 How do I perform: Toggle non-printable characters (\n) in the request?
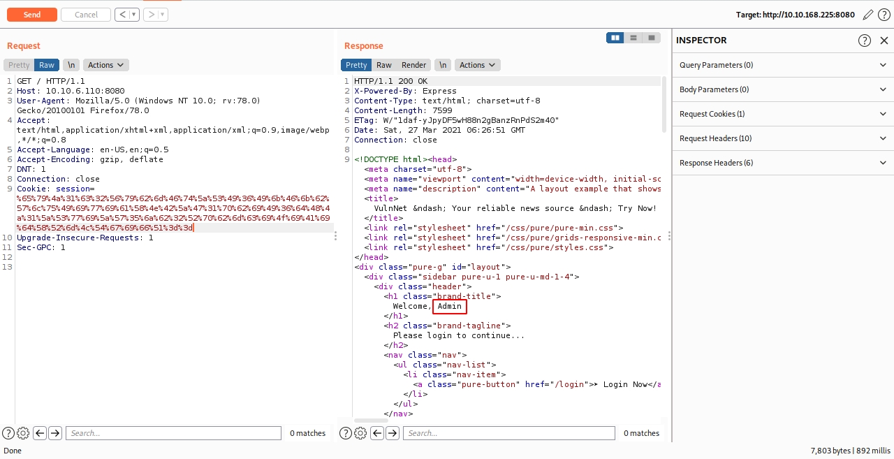[x=71, y=65]
